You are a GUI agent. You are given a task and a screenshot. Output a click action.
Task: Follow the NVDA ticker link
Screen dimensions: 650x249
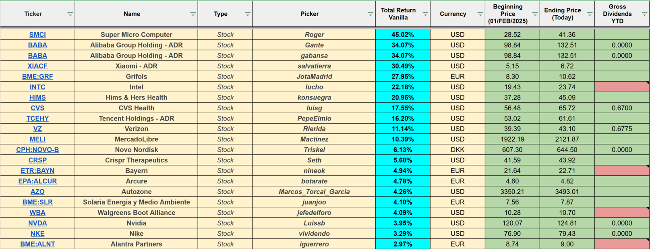click(x=37, y=223)
